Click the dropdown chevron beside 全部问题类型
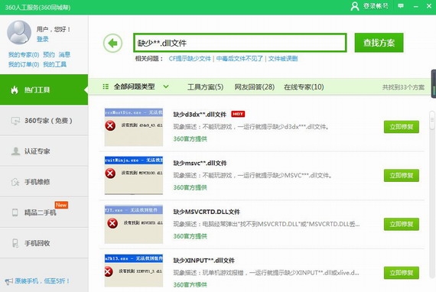The width and height of the screenshot is (436, 292). [x=166, y=86]
